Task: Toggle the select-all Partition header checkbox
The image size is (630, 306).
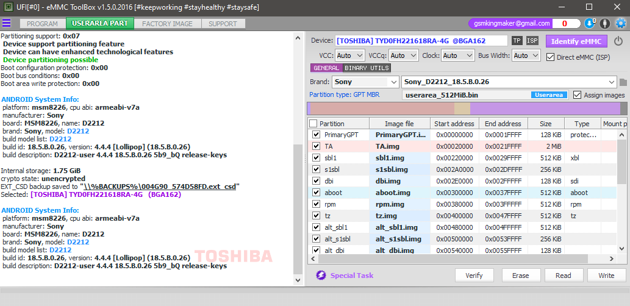Action: pyautogui.click(x=313, y=124)
